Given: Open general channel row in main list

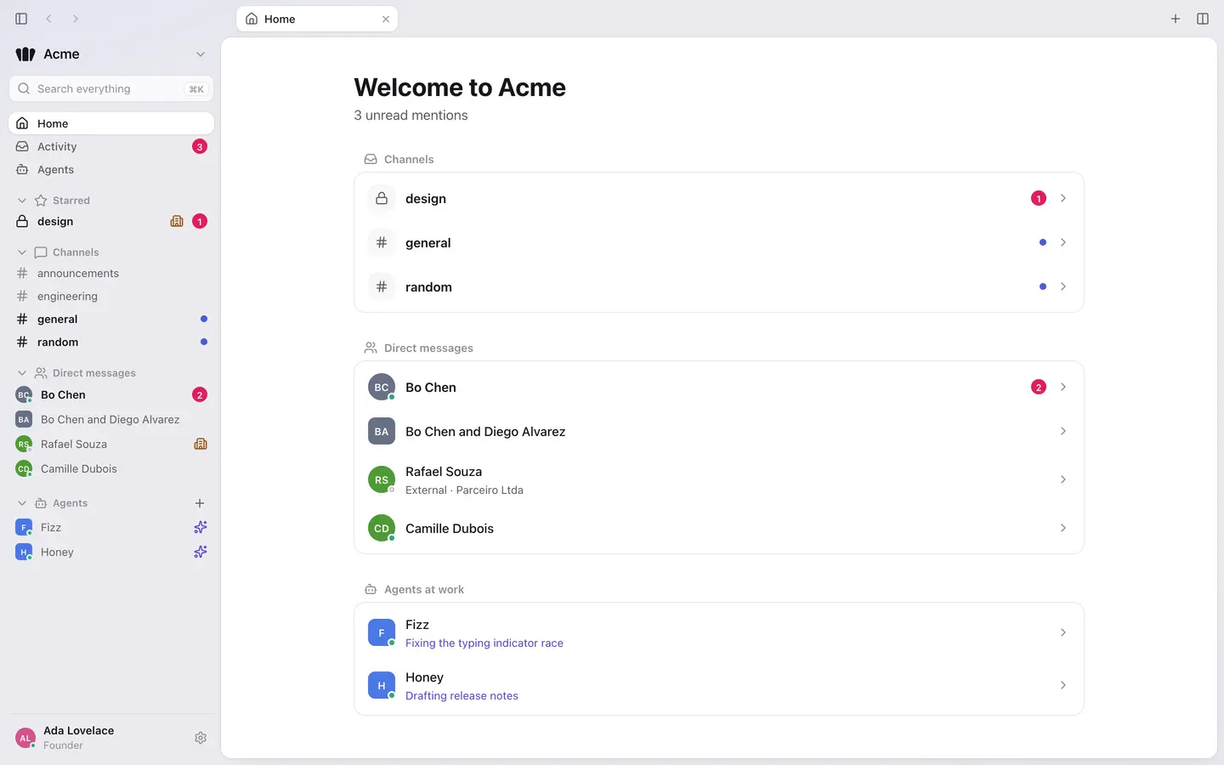Looking at the screenshot, I should coord(719,242).
